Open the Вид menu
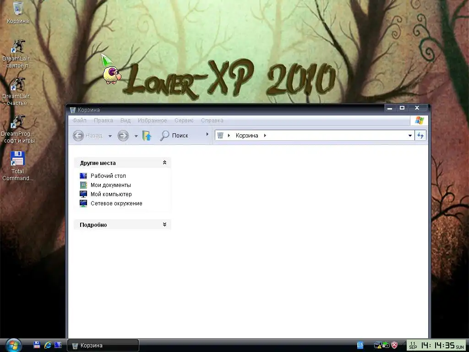Screen dimensions: 469x352 tap(125, 121)
